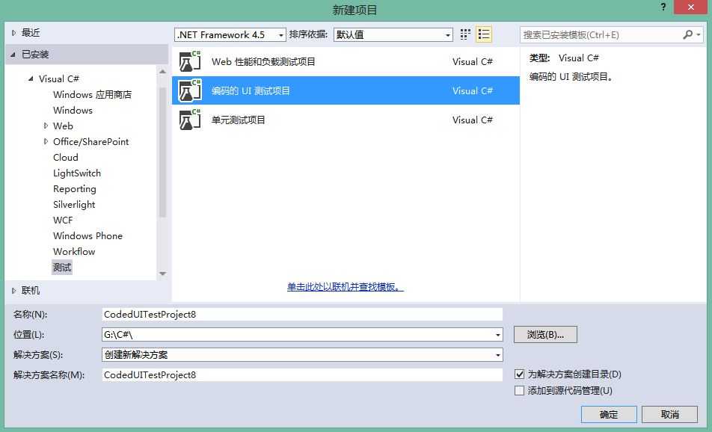712x432 pixels.
Task: Select the Workflow category
Action: (x=74, y=251)
